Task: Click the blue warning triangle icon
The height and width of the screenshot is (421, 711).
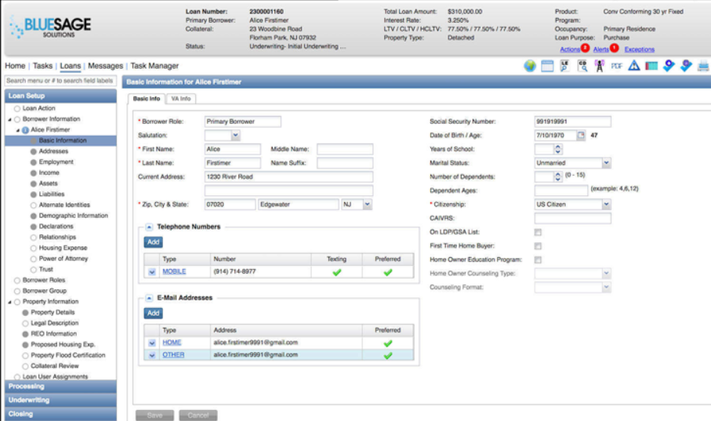Action: (x=634, y=67)
